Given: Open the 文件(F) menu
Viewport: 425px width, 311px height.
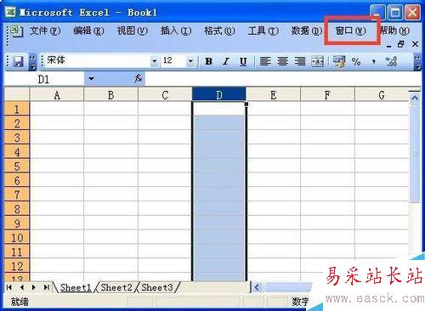Looking at the screenshot, I should [x=45, y=31].
